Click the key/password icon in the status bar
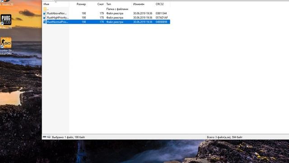Screen dimensions: 289x163 [49, 137]
